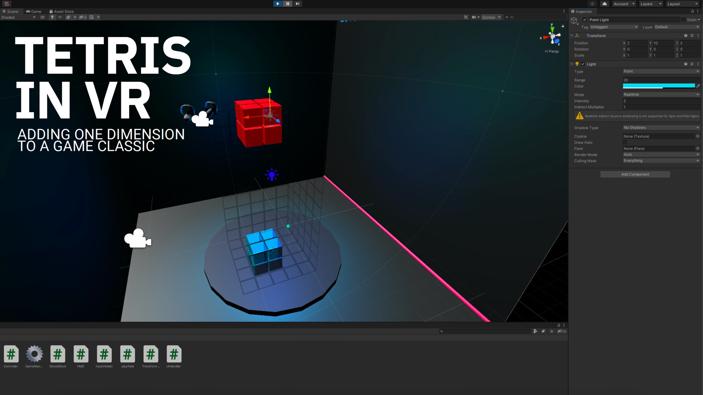
Task: Open scene camera settings
Action: [475, 17]
